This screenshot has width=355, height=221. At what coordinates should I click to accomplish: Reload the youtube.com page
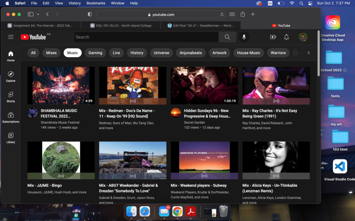(222, 15)
